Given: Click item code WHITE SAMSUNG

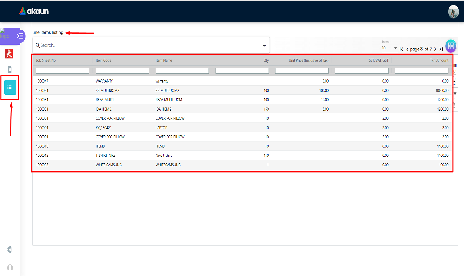Looking at the screenshot, I should (109, 165).
